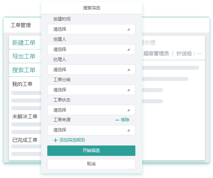Open the 工单状态 dropdown
Viewport: 213px width, 178px height.
pos(91,110)
